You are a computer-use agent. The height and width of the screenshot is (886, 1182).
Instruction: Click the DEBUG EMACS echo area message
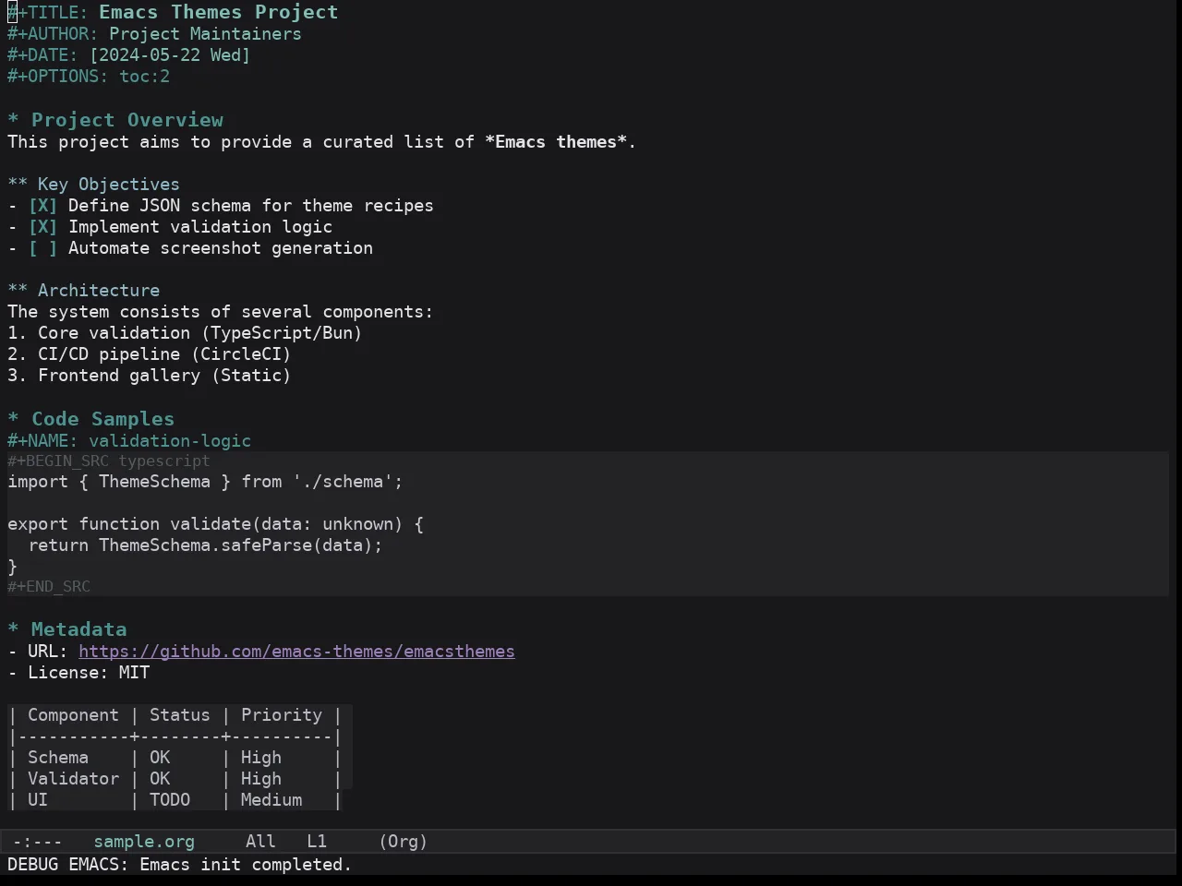pyautogui.click(x=180, y=865)
